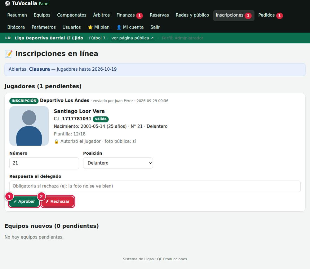Approve the player with Aprobar button
This screenshot has width=310, height=269.
point(24,201)
